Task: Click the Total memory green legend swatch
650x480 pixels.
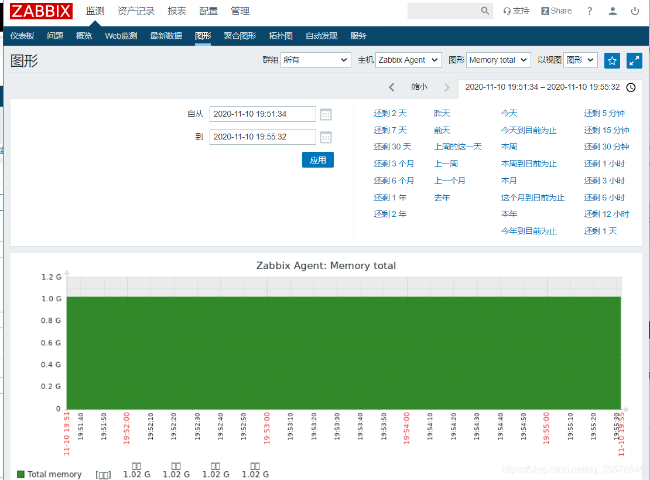Action: click(x=20, y=474)
